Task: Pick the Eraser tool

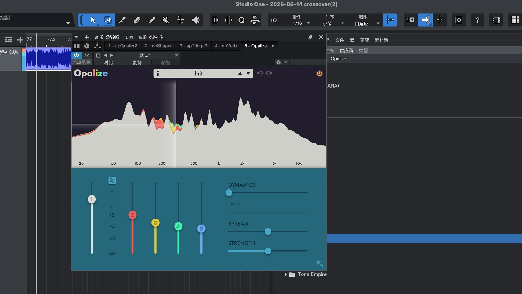Action: pyautogui.click(x=137, y=20)
